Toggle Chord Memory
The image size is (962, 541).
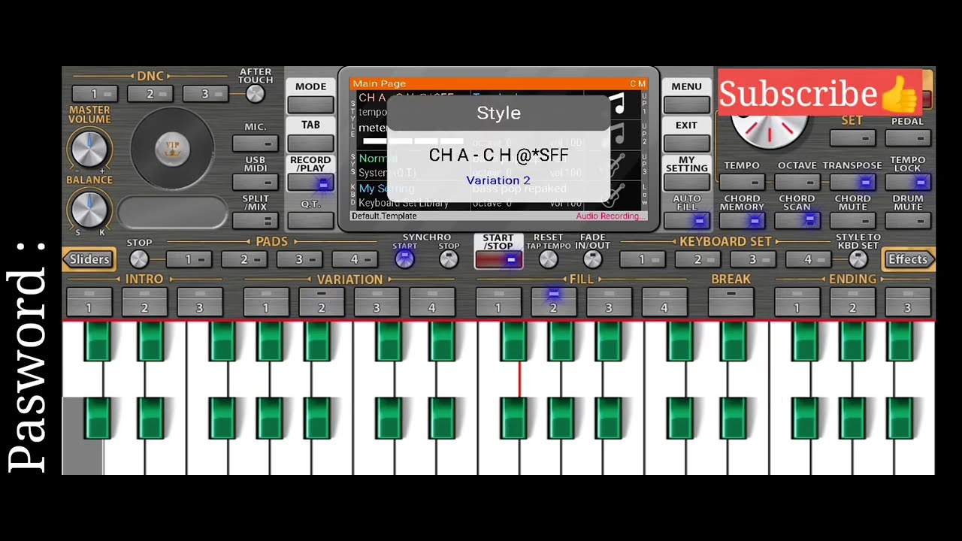(x=742, y=220)
